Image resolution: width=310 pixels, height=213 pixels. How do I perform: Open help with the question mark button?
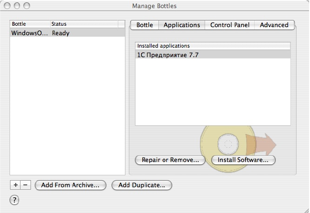(15, 200)
